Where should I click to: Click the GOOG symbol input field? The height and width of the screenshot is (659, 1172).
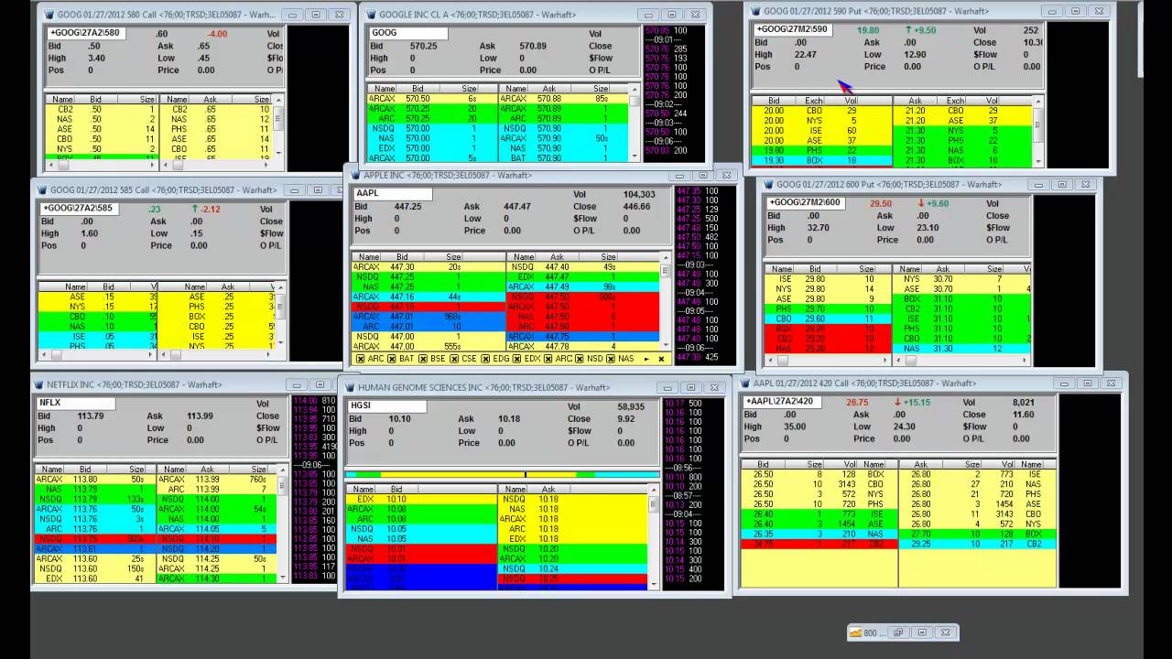408,34
